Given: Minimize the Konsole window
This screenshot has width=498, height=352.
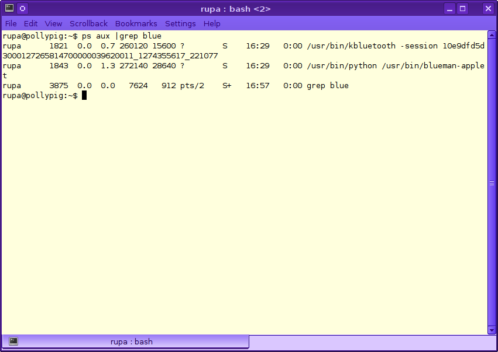Looking at the screenshot, I should point(449,9).
